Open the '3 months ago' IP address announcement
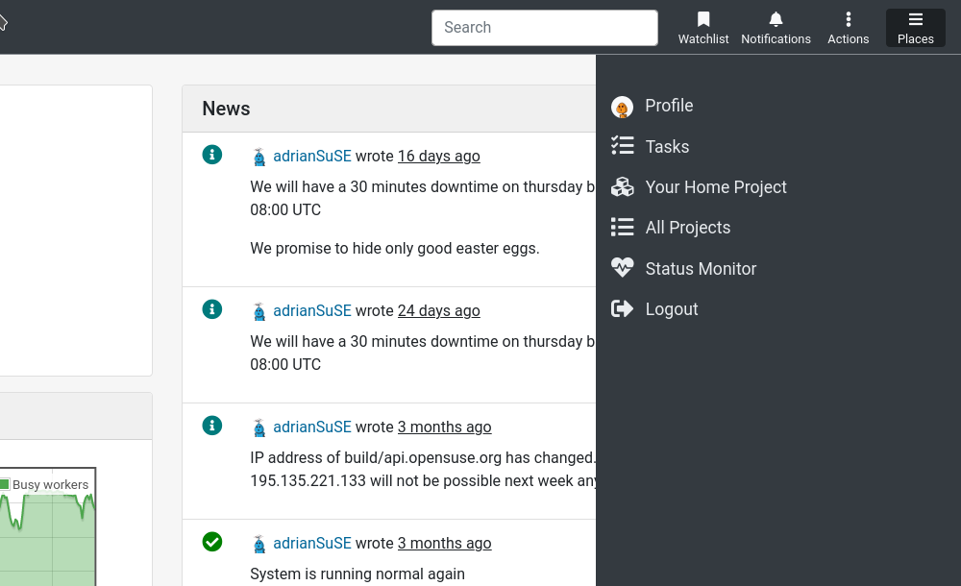Viewport: 961px width, 586px height. (x=444, y=427)
